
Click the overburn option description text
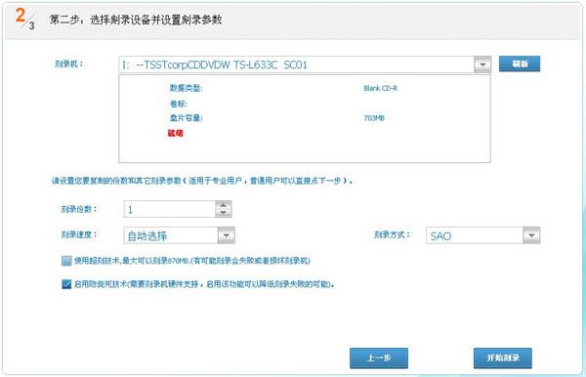click(192, 261)
